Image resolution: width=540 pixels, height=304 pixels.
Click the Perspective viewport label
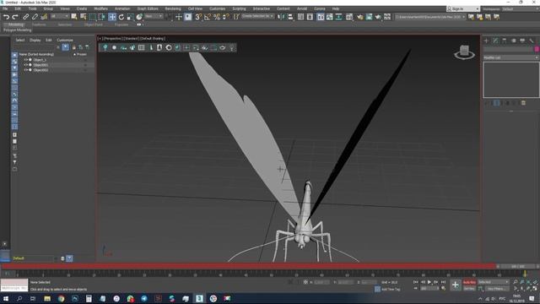(x=112, y=39)
